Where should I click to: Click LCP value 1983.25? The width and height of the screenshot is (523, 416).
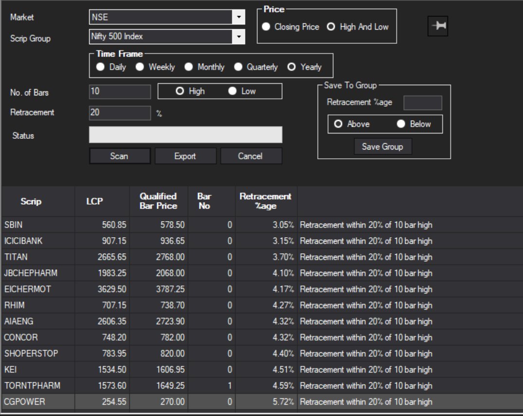[x=112, y=273]
